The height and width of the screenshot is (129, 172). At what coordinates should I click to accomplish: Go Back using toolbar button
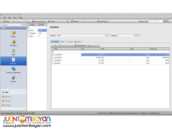(6, 21)
